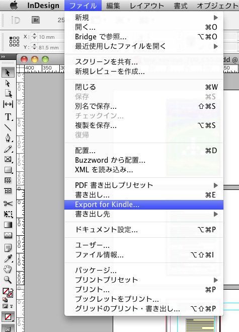
Task: Choose グリッドのプリント・書き出し... menu item
Action: pos(144,309)
